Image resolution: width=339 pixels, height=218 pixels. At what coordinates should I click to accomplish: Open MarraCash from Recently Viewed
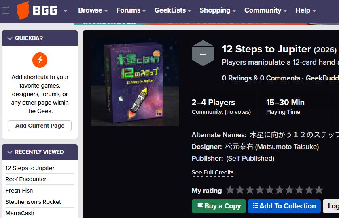tap(20, 213)
